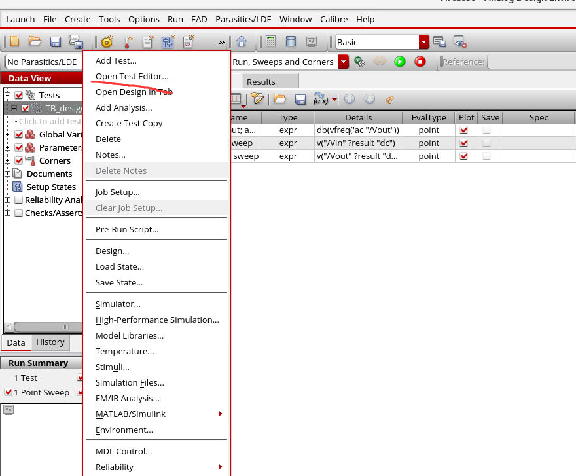Click the sliders variables toolbar icon
Image resolution: width=576 pixels, height=476 pixels.
coord(168,42)
